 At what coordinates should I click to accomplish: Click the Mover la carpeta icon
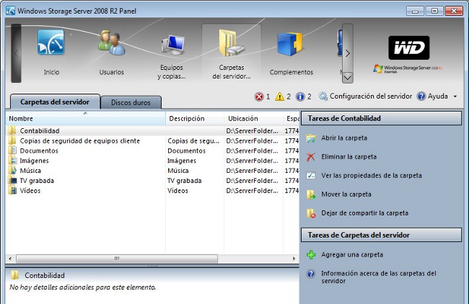coord(311,195)
